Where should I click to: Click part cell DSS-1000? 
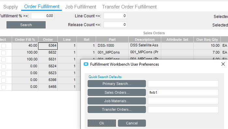pyautogui.click(x=112, y=46)
